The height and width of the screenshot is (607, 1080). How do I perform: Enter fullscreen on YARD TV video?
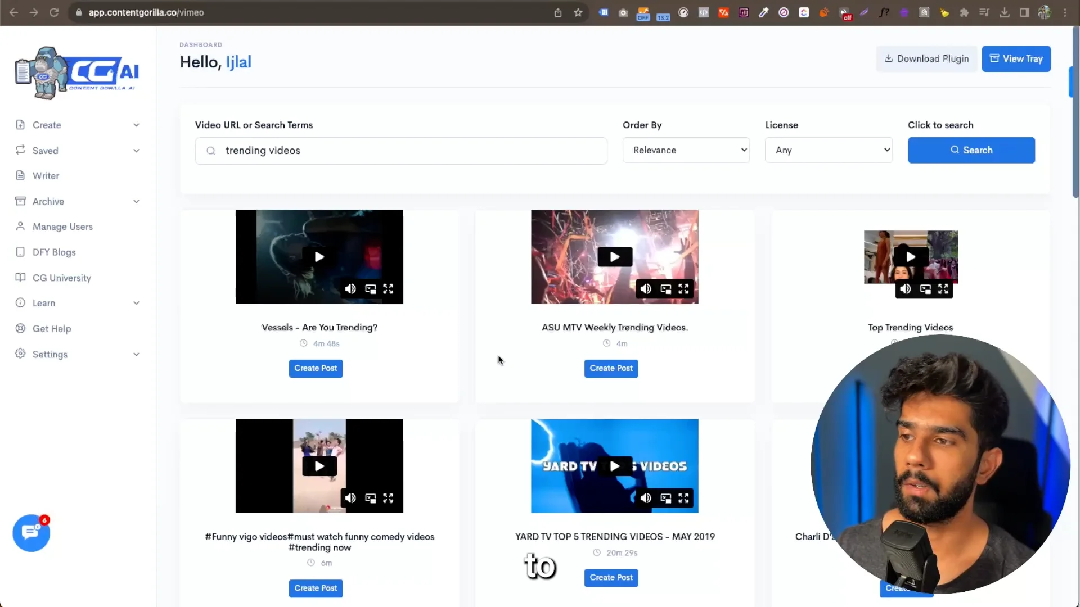pos(683,498)
